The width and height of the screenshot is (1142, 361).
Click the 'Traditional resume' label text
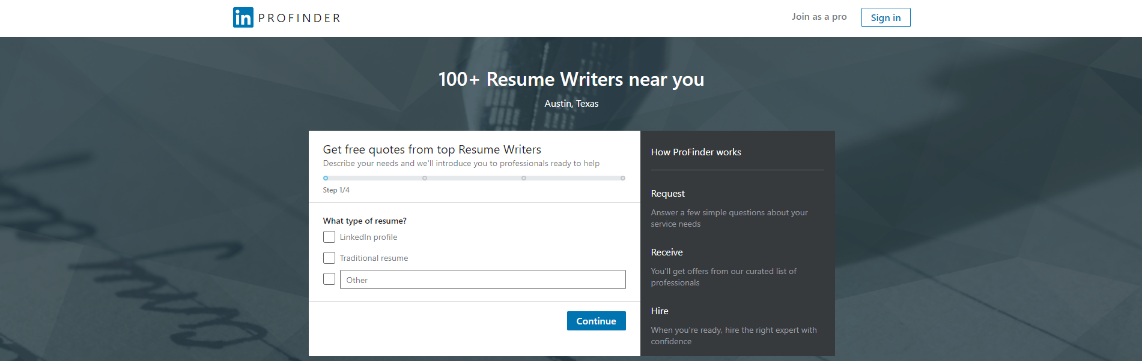coord(374,258)
